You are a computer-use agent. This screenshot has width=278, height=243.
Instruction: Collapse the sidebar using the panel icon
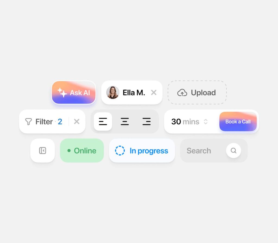click(43, 150)
